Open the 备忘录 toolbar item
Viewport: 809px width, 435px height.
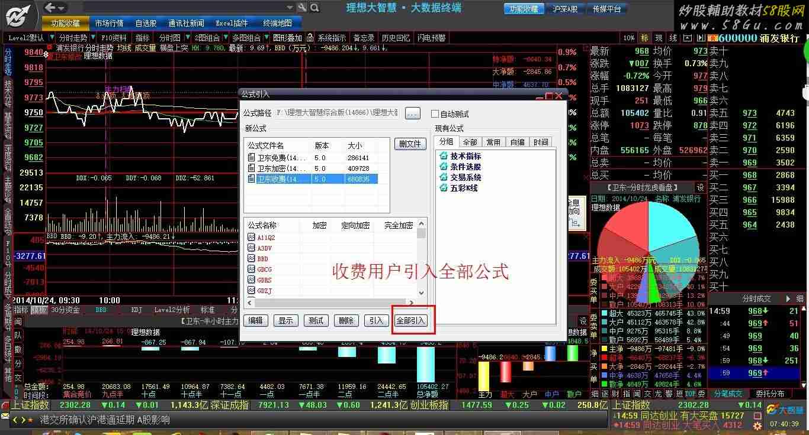click(x=364, y=38)
